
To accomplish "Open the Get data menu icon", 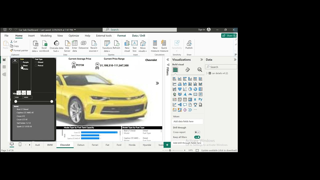I will pyautogui.click(x=35, y=43).
